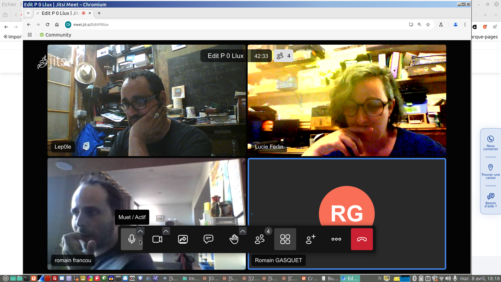Open the participants pane in toolbar

coord(259,239)
